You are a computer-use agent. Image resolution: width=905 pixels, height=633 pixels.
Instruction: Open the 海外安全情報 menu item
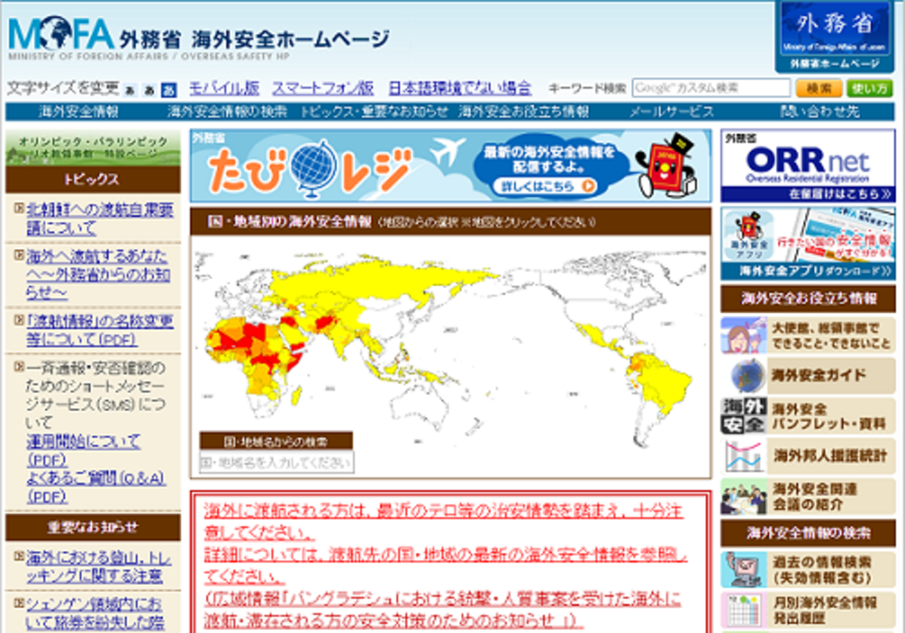click(79, 112)
